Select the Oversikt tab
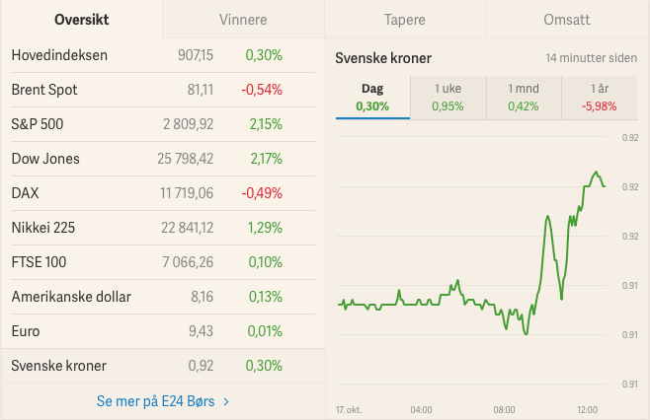 click(x=82, y=20)
